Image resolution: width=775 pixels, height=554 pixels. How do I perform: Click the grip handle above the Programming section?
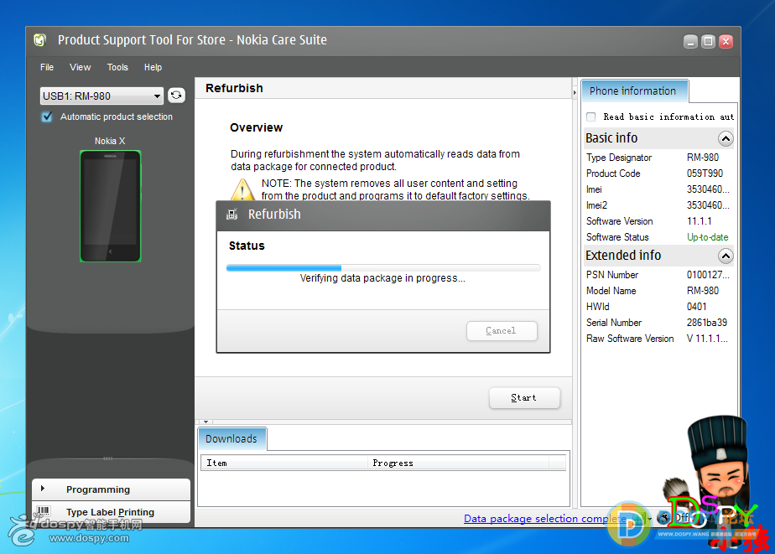pos(107,458)
